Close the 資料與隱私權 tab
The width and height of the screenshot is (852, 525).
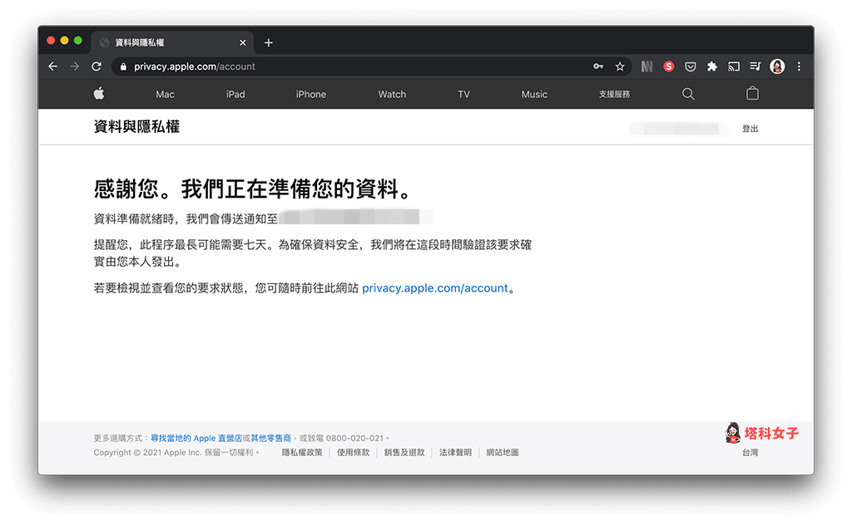tap(242, 42)
